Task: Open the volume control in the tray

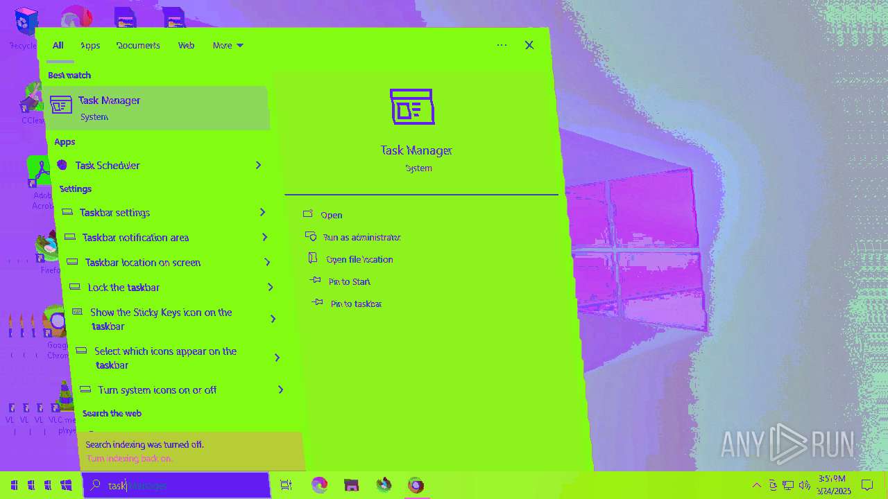Action: pyautogui.click(x=805, y=485)
